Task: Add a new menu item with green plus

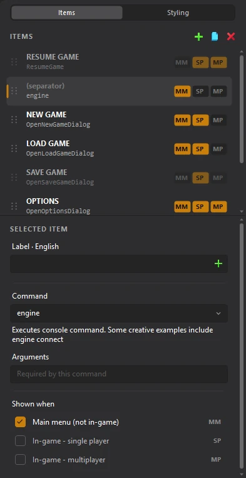Action: [198, 37]
